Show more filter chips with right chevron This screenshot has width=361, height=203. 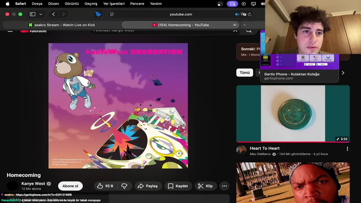coord(343,73)
